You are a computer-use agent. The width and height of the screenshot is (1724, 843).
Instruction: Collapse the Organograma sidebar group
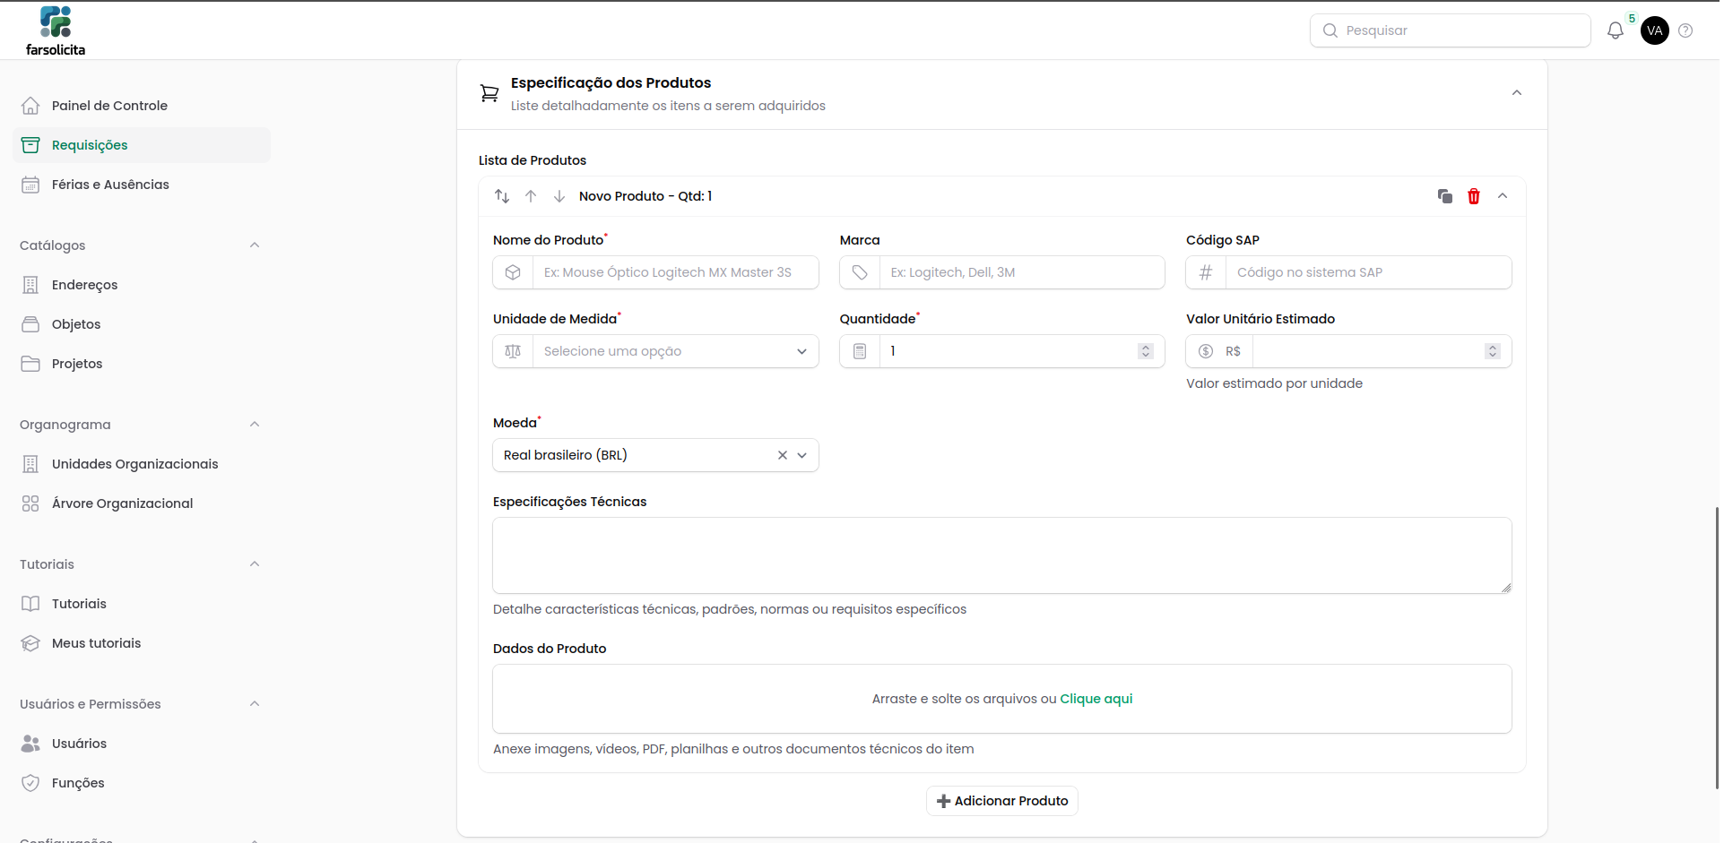255,425
